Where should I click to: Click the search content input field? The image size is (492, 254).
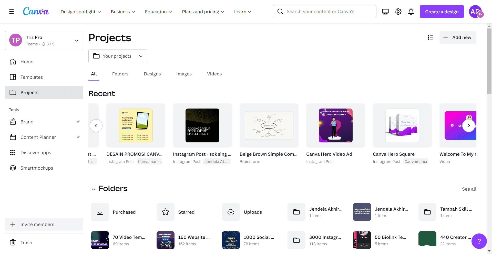pyautogui.click(x=324, y=12)
